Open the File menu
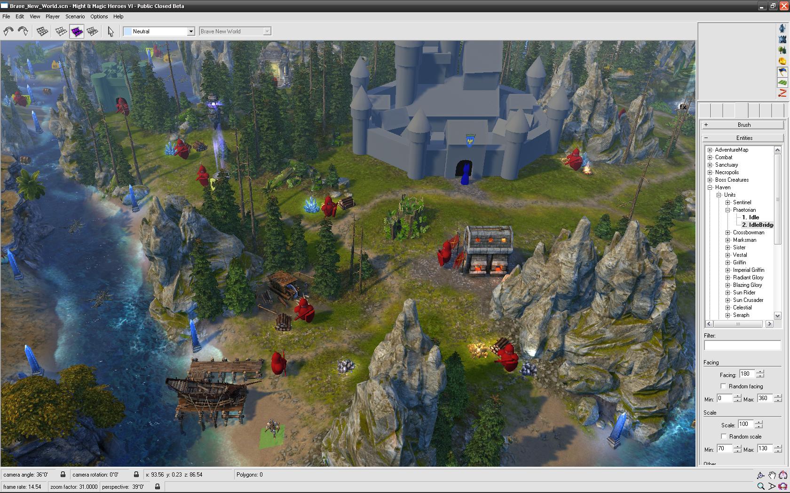 click(x=6, y=16)
